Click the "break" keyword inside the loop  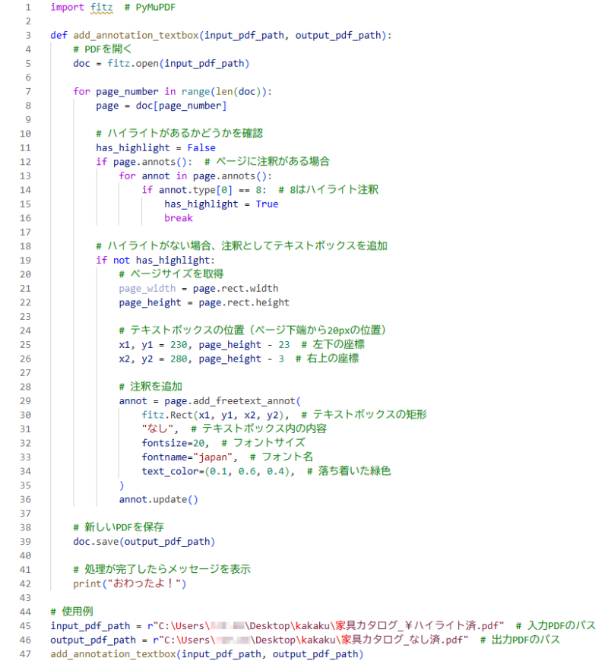179,217
